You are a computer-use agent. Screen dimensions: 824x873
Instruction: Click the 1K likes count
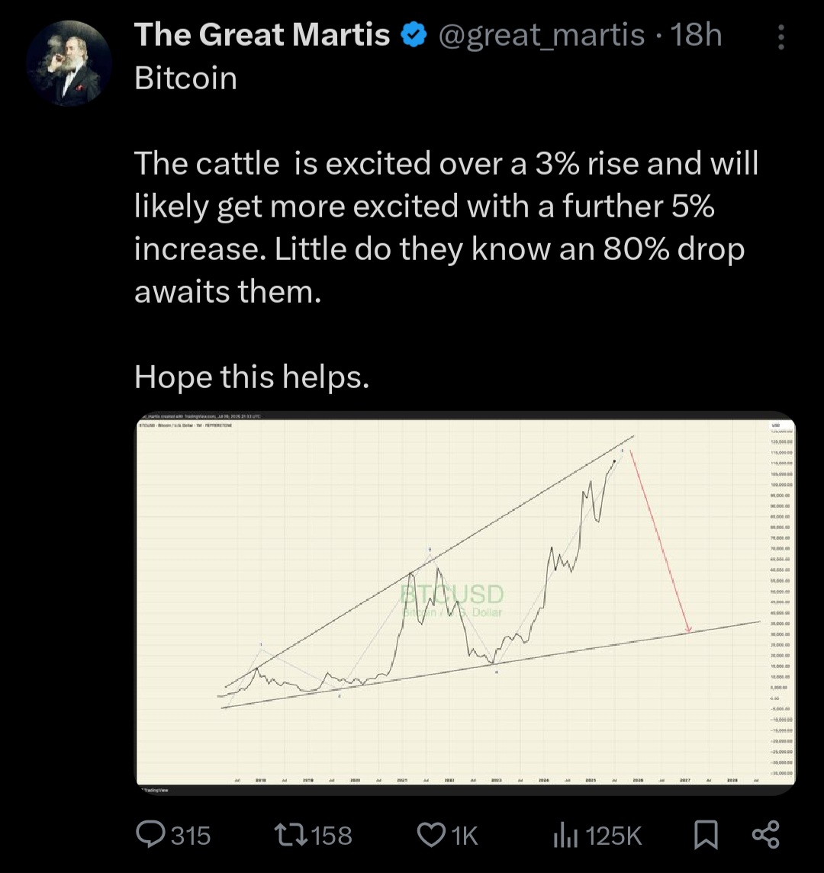[465, 836]
